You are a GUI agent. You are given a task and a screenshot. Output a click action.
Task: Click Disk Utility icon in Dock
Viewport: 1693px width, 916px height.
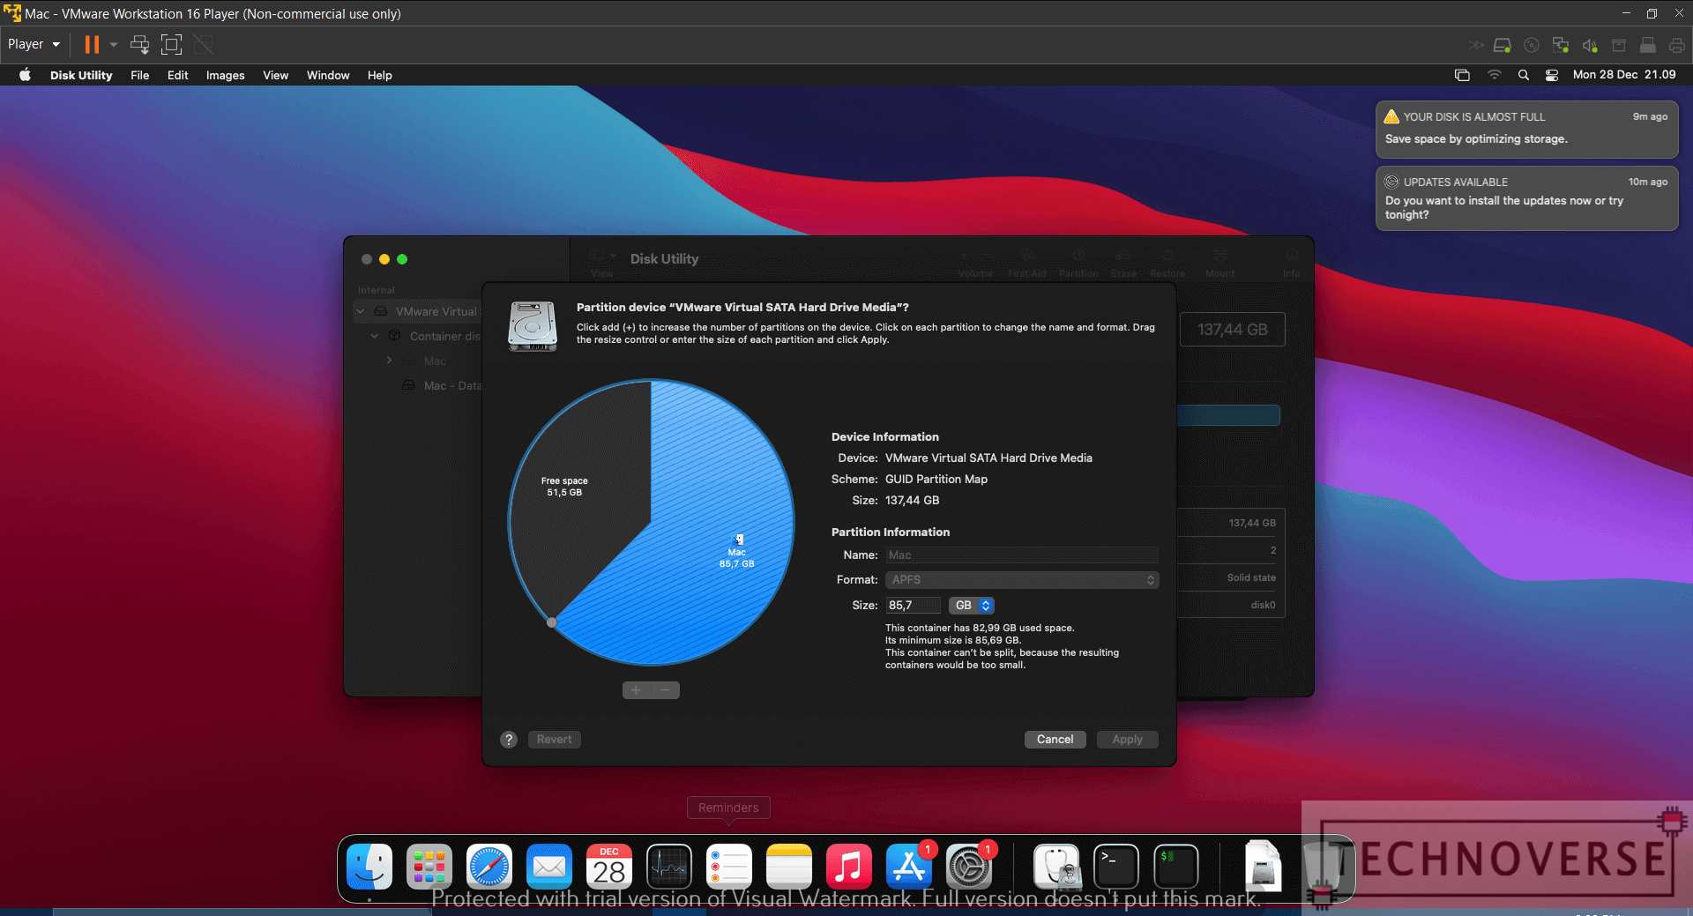[x=1057, y=867]
